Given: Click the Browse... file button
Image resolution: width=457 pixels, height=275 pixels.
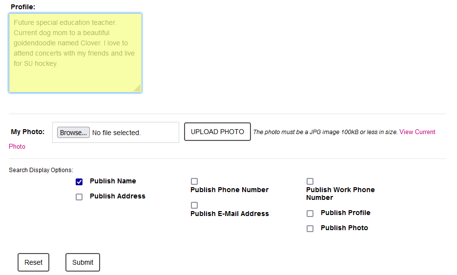Looking at the screenshot, I should coord(73,133).
